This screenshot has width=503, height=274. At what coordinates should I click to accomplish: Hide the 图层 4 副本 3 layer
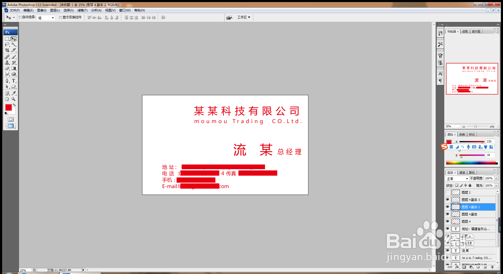pyautogui.click(x=447, y=200)
